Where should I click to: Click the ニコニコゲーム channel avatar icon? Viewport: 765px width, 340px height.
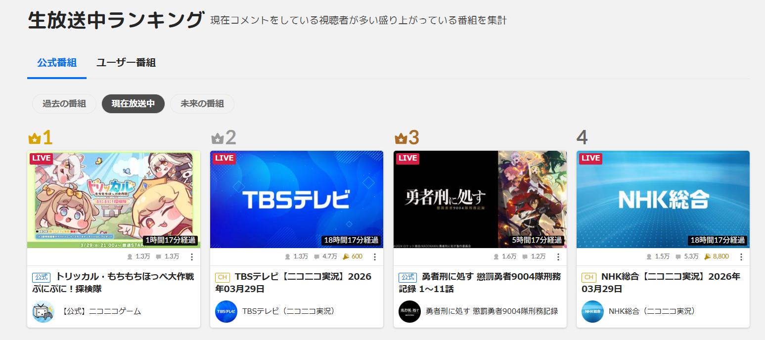point(44,311)
